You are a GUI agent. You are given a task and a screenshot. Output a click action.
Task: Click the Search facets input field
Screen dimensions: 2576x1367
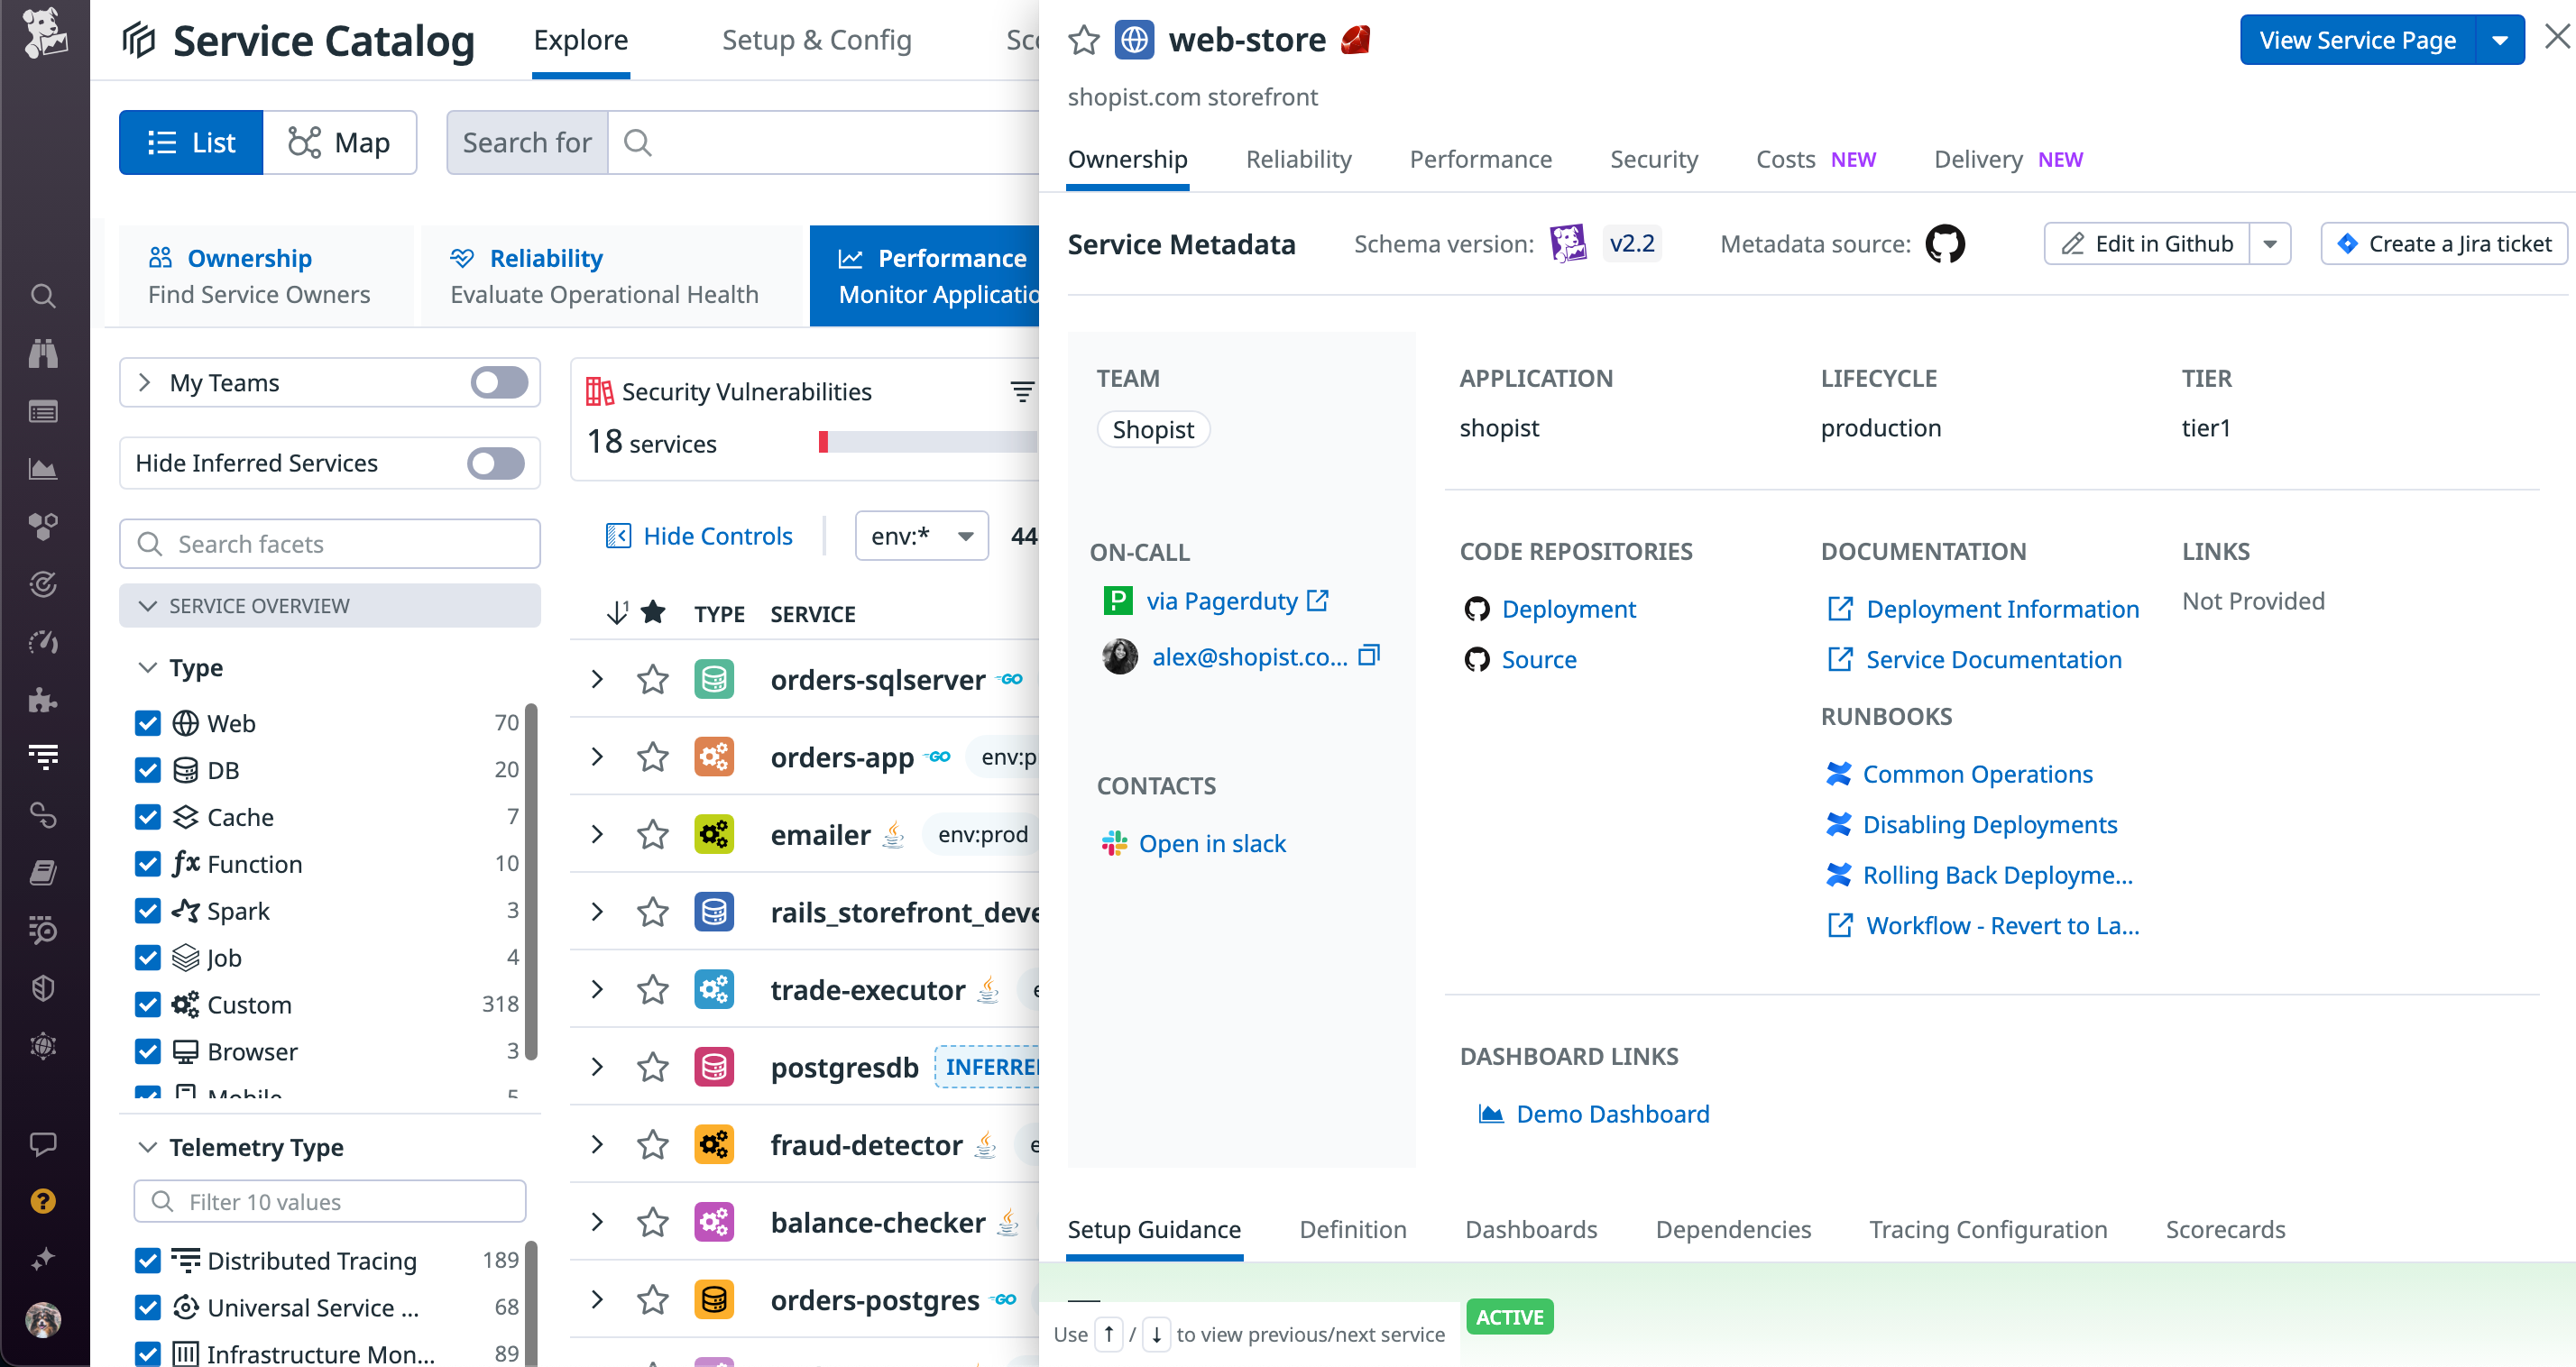click(330, 543)
